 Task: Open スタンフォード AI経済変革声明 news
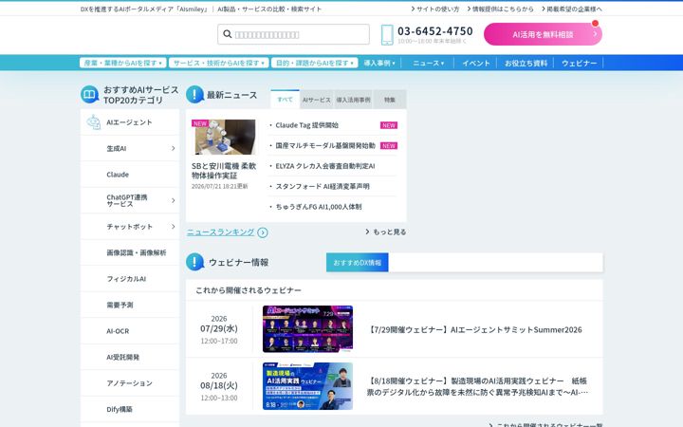pyautogui.click(x=323, y=187)
